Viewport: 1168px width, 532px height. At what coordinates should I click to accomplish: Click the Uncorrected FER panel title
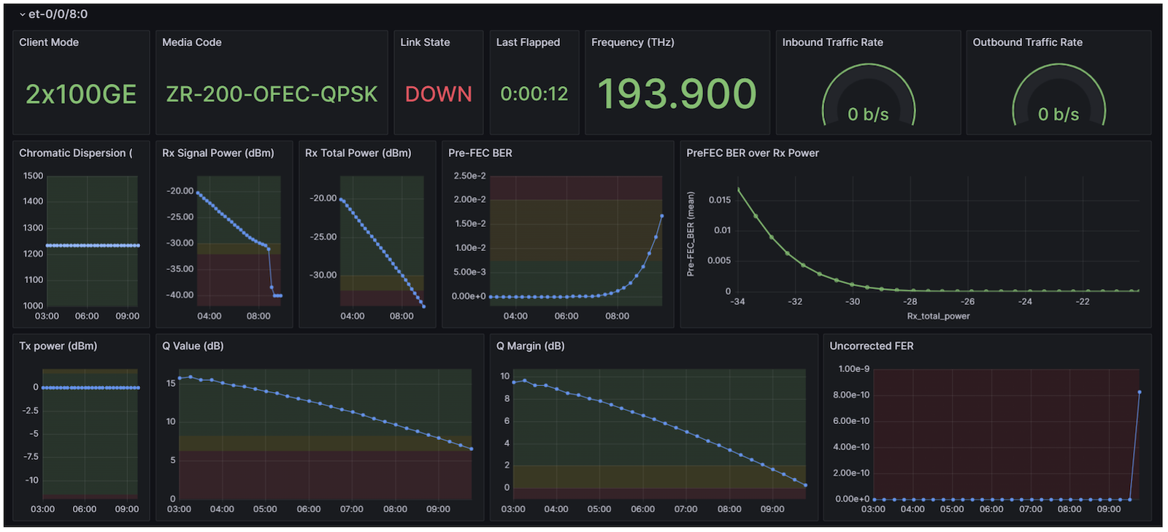pos(872,346)
